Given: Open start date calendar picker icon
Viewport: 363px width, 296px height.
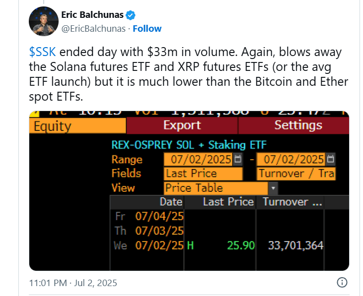Looking at the screenshot, I should point(238,160).
